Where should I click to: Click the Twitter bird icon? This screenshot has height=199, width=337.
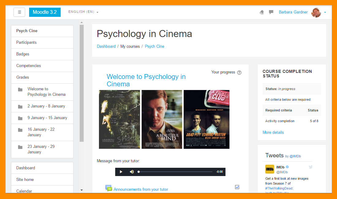click(310, 167)
